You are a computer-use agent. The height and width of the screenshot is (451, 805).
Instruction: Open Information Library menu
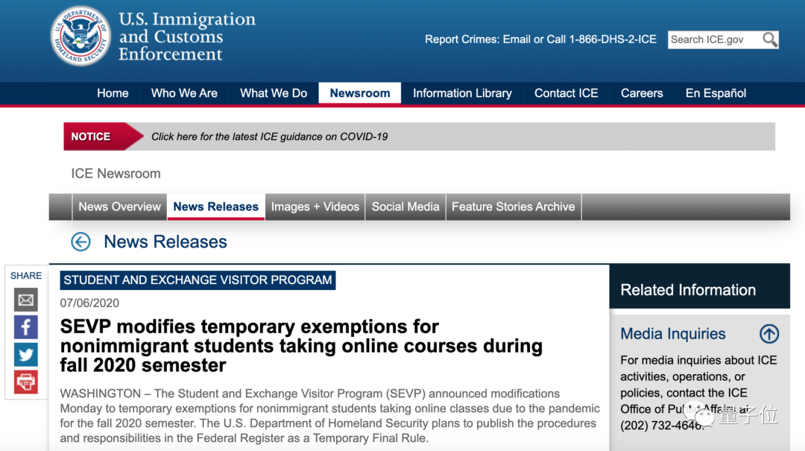(x=462, y=93)
